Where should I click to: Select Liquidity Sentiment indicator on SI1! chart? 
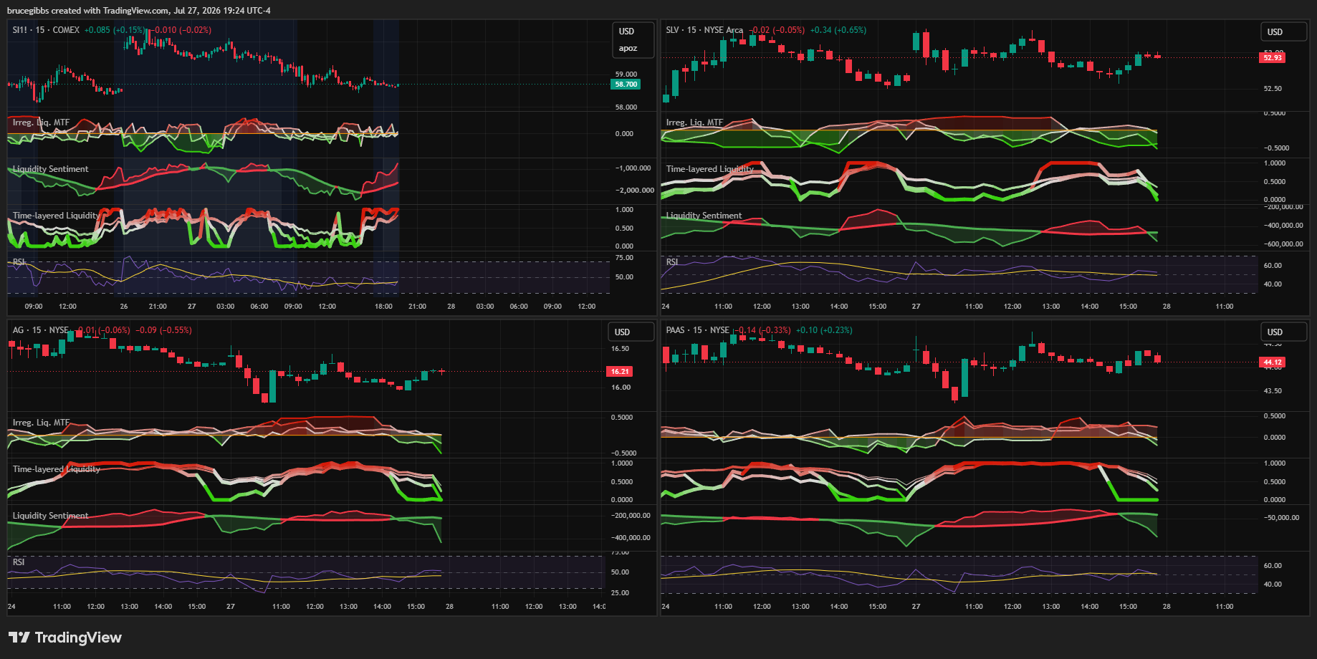pyautogui.click(x=50, y=169)
